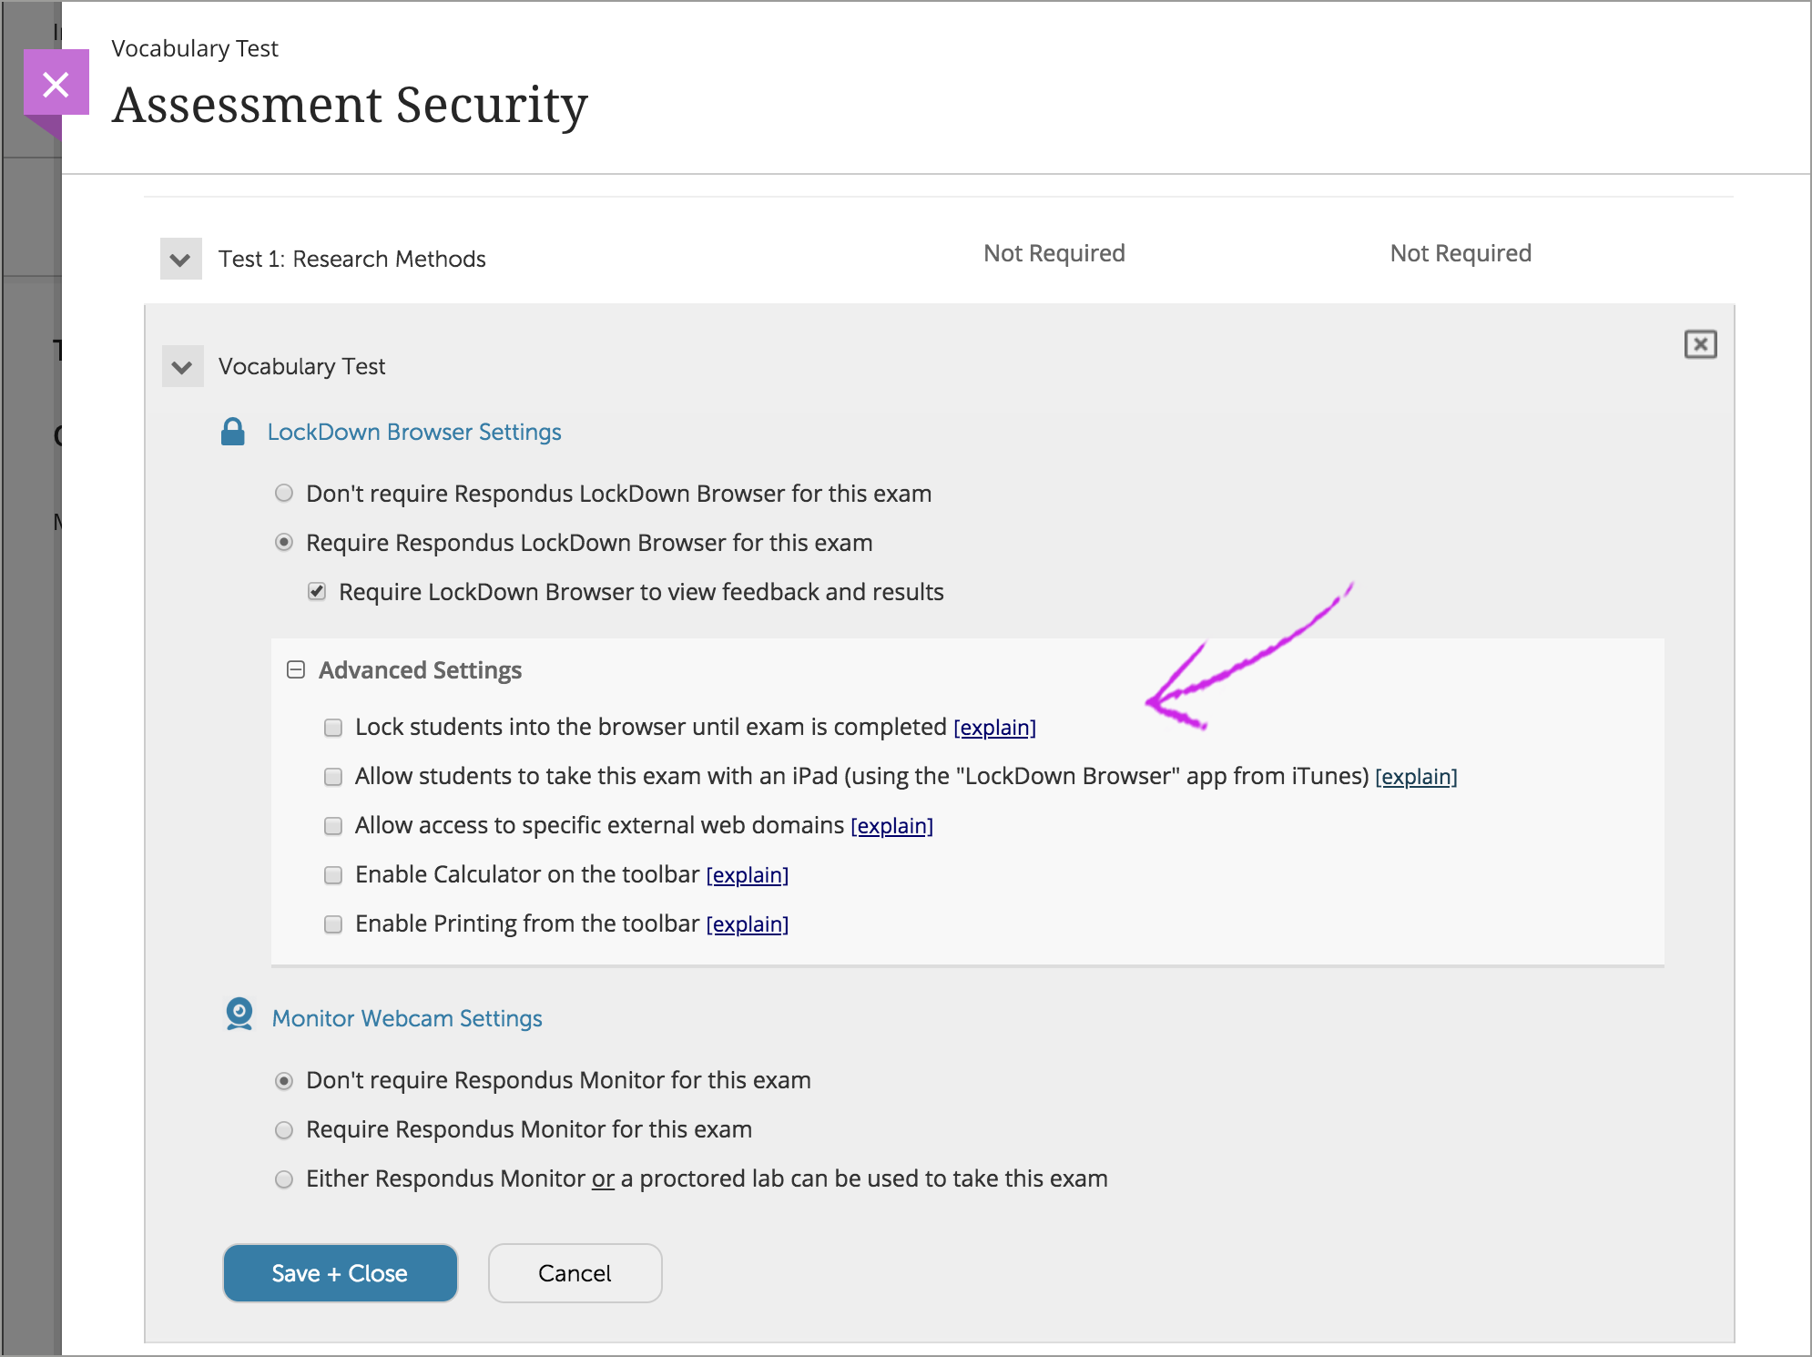This screenshot has height=1357, width=1812.
Task: Open explain link for iPad option
Action: click(x=1416, y=777)
